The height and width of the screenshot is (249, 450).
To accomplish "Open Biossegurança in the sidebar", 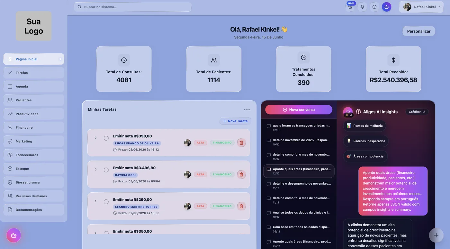I will [x=34, y=182].
